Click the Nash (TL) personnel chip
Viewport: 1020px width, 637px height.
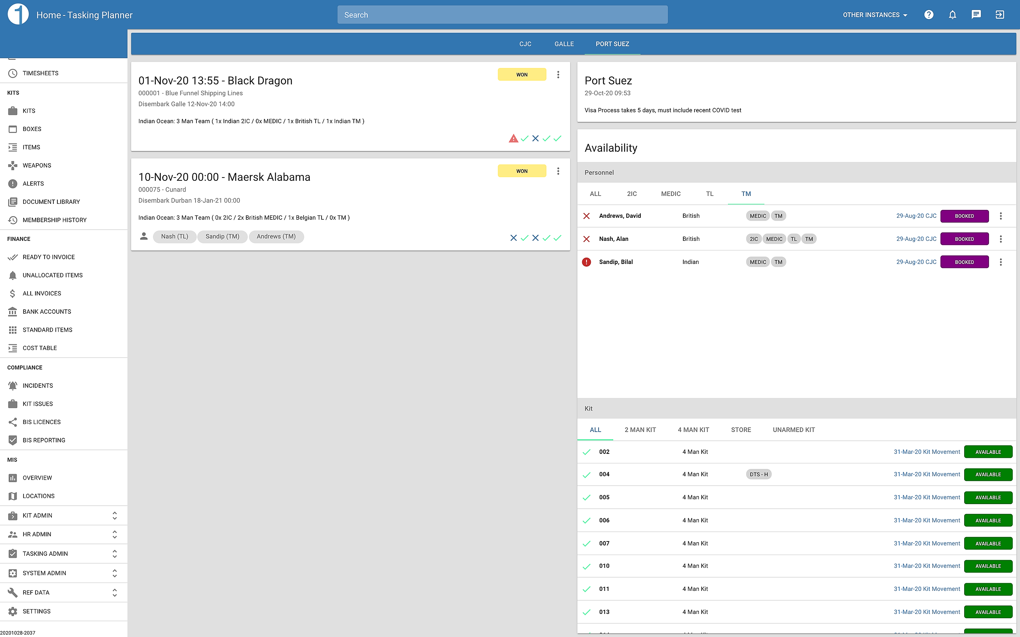pos(175,236)
